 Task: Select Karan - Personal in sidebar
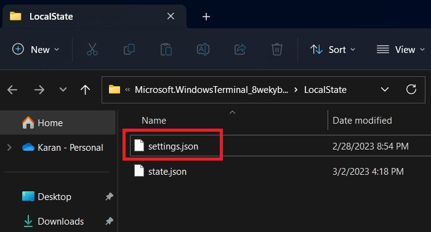tap(70, 148)
